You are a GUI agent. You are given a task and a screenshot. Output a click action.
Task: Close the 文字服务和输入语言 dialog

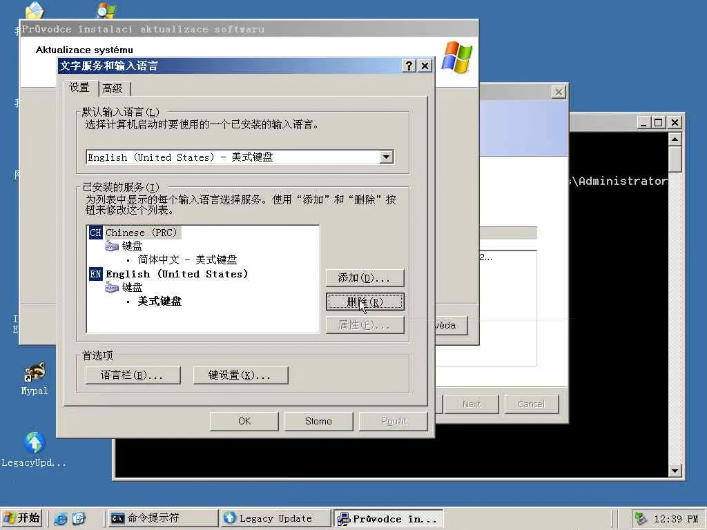coord(425,66)
